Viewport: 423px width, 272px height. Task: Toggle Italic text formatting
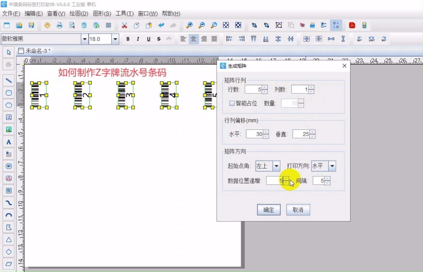[x=138, y=39]
